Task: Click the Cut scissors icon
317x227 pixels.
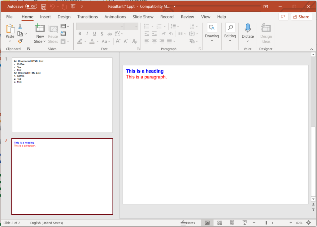Action: pos(20,27)
